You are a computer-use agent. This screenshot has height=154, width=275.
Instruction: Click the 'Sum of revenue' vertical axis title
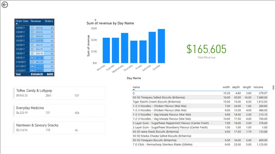(89, 46)
